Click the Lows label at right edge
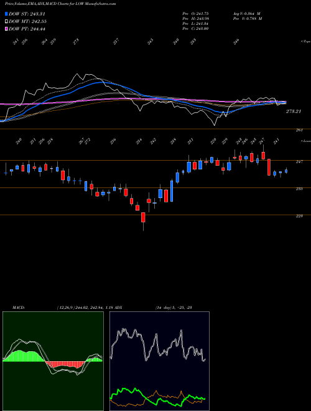 pos(305,141)
